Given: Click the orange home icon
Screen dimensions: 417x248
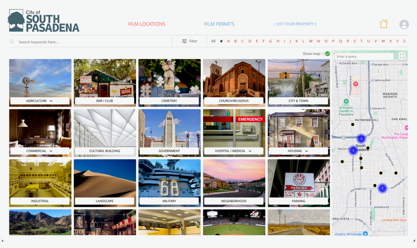Looking at the screenshot, I should tap(383, 24).
